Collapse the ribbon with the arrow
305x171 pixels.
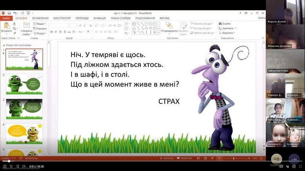(x=263, y=38)
